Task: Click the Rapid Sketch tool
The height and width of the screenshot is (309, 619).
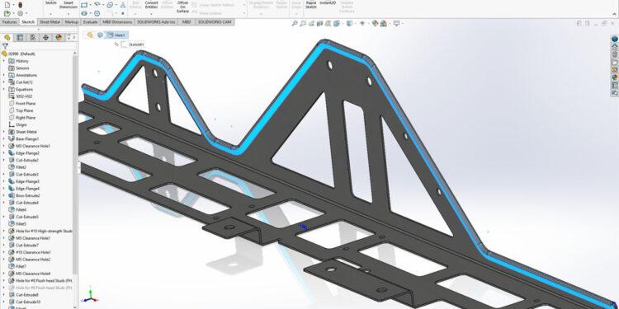Action: pos(311,4)
